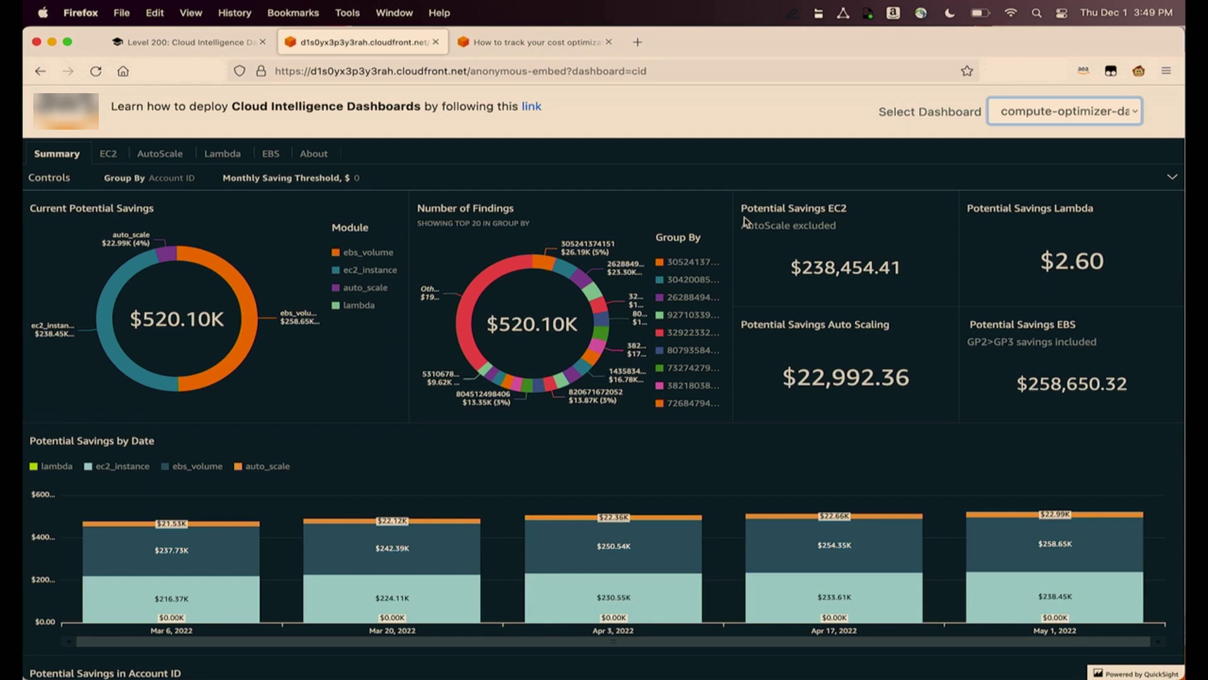The height and width of the screenshot is (680, 1208).
Task: Click the Firefox home icon
Action: click(123, 71)
